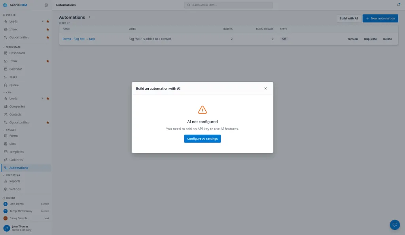Image resolution: width=405 pixels, height=235 pixels.
Task: Click the Off state badge
Action: (x=284, y=39)
